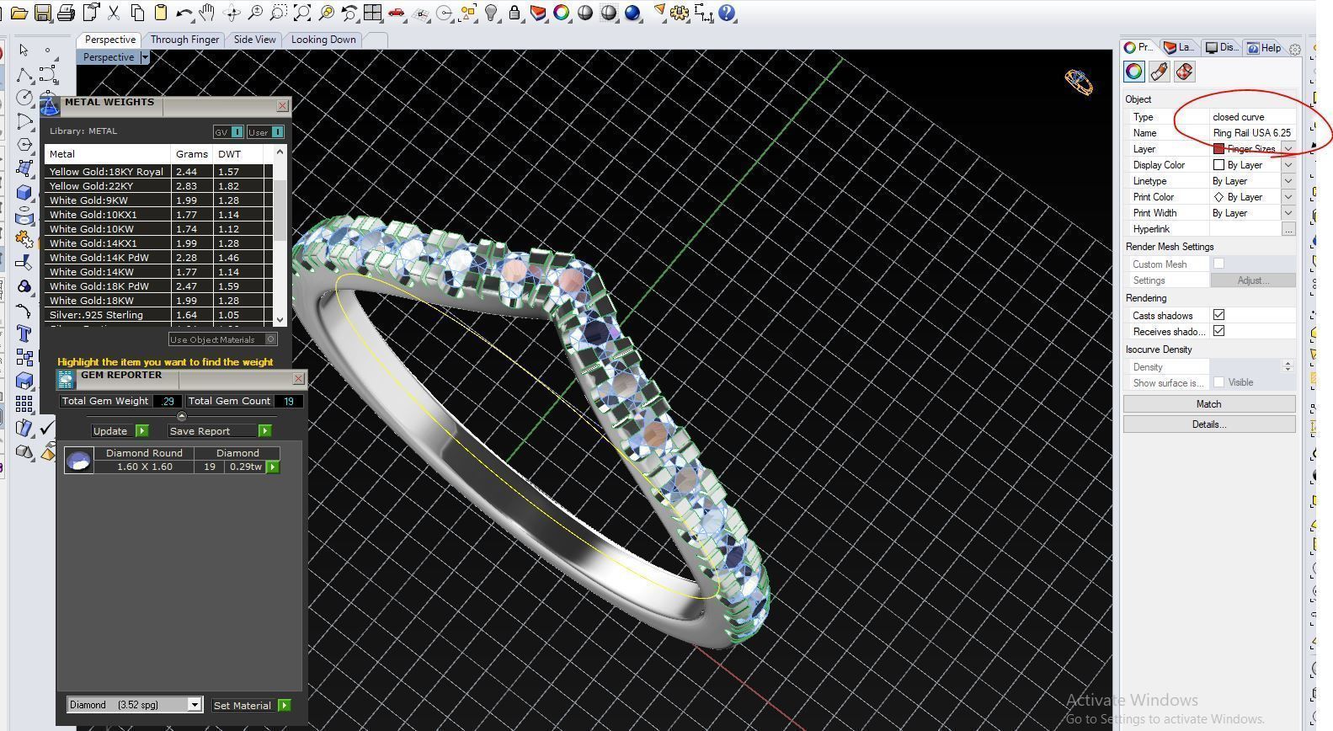
Task: Switch to the Looking Down viewport tab
Action: tap(323, 40)
